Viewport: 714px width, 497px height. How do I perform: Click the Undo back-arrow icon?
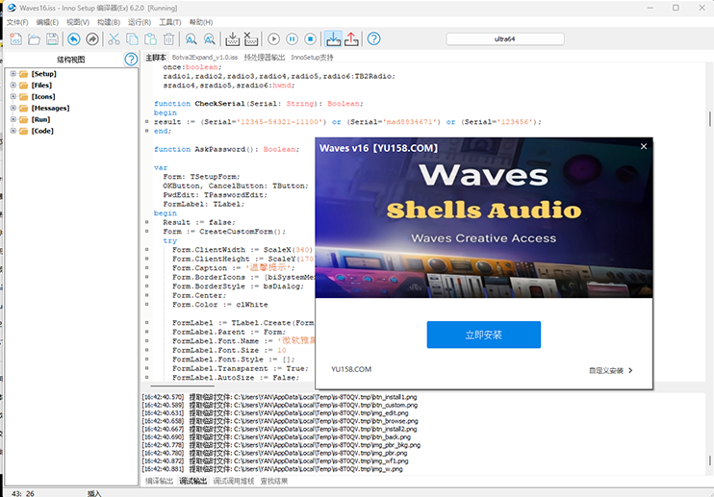pyautogui.click(x=74, y=39)
